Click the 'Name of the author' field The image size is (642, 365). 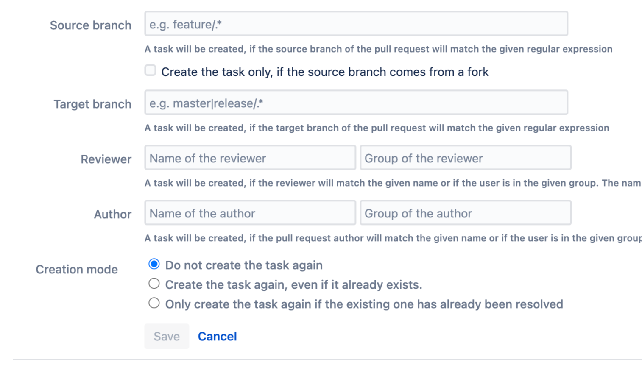point(250,213)
